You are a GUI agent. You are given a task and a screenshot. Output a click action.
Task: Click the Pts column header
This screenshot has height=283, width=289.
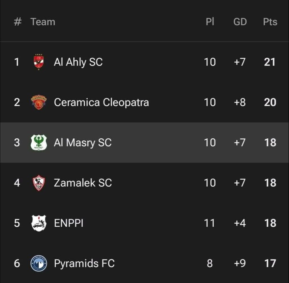[270, 22]
